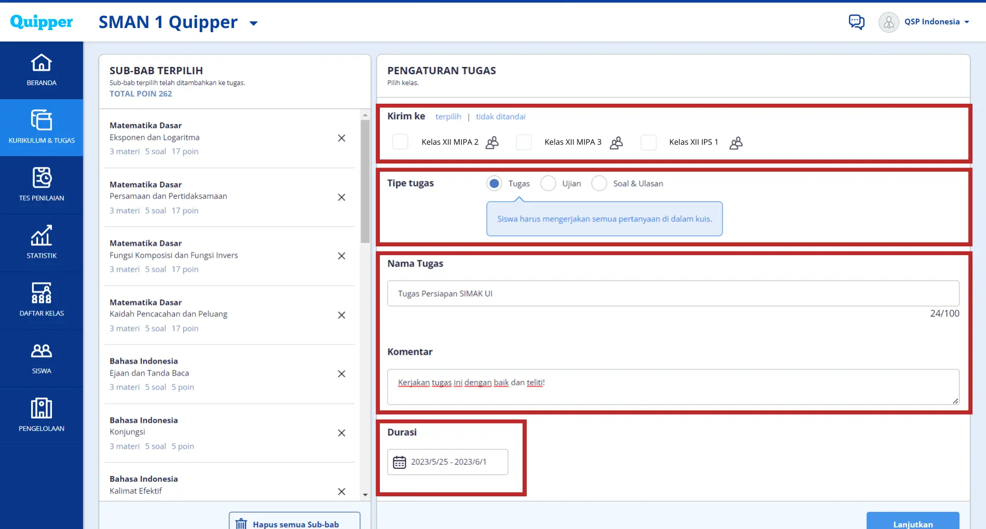Click Hapus semua Sub-bab button
Screen dimensions: 986x529
click(294, 522)
